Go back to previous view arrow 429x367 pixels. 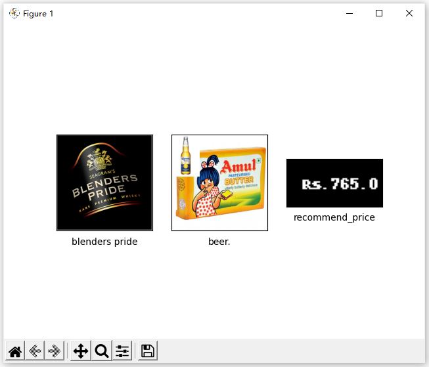pos(35,351)
